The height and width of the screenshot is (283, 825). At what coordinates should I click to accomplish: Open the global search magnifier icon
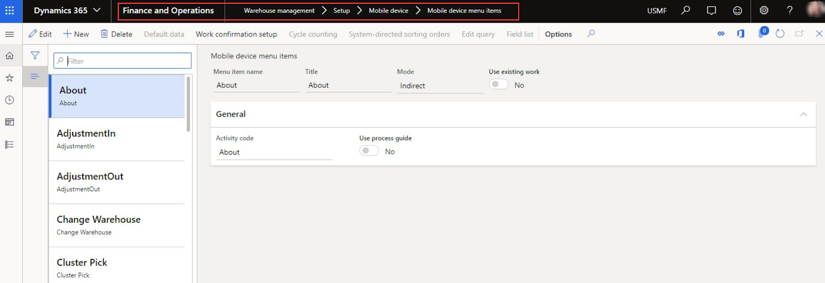[685, 10]
